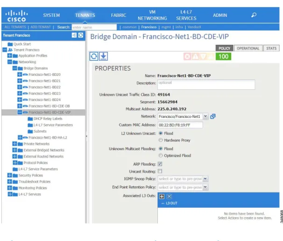283x241 pixels.
Task: Enable the Unicast Routing checkbox
Action: [x=160, y=171]
